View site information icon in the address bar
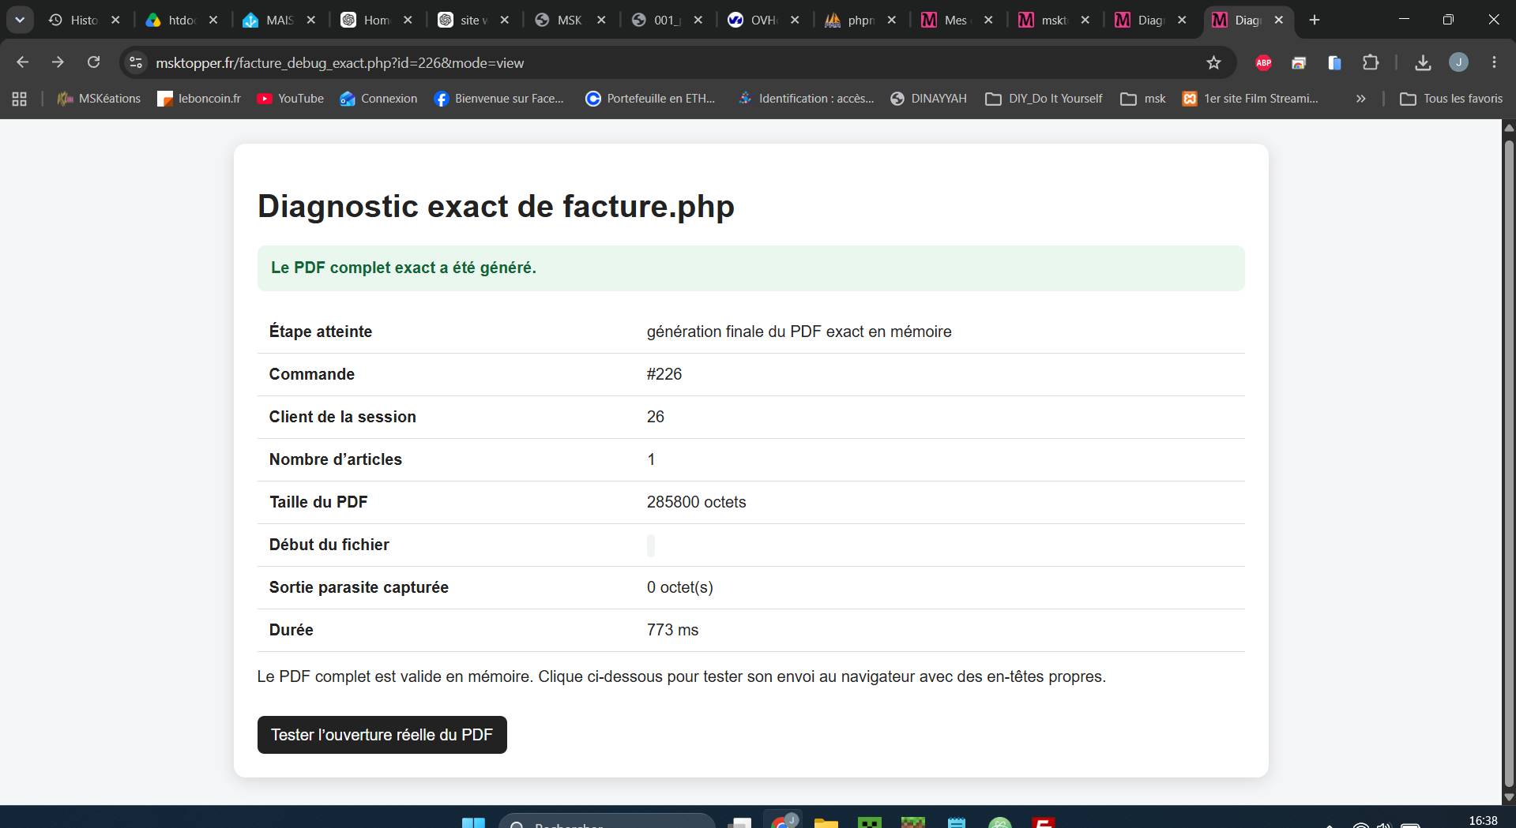The height and width of the screenshot is (828, 1516). [136, 62]
